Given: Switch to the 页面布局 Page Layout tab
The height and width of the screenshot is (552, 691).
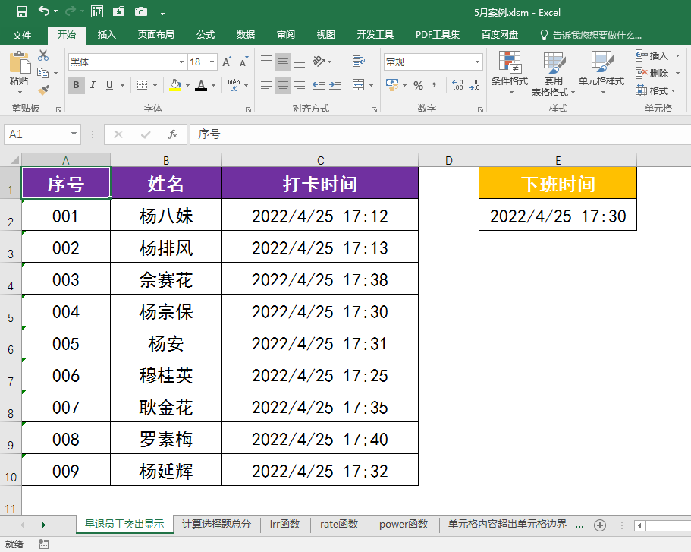Looking at the screenshot, I should pyautogui.click(x=155, y=35).
